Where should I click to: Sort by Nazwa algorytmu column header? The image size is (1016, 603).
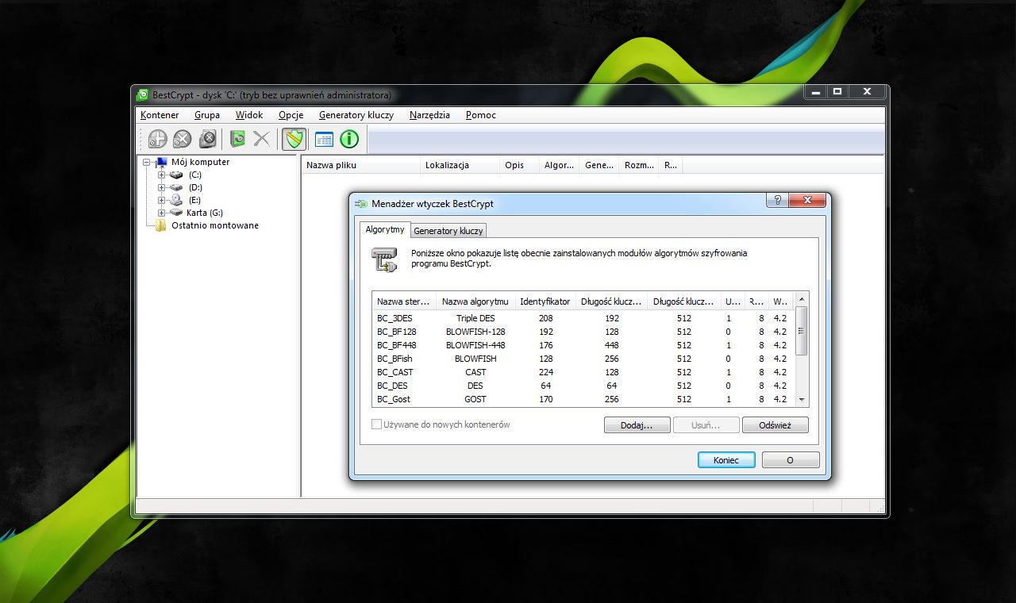[475, 301]
